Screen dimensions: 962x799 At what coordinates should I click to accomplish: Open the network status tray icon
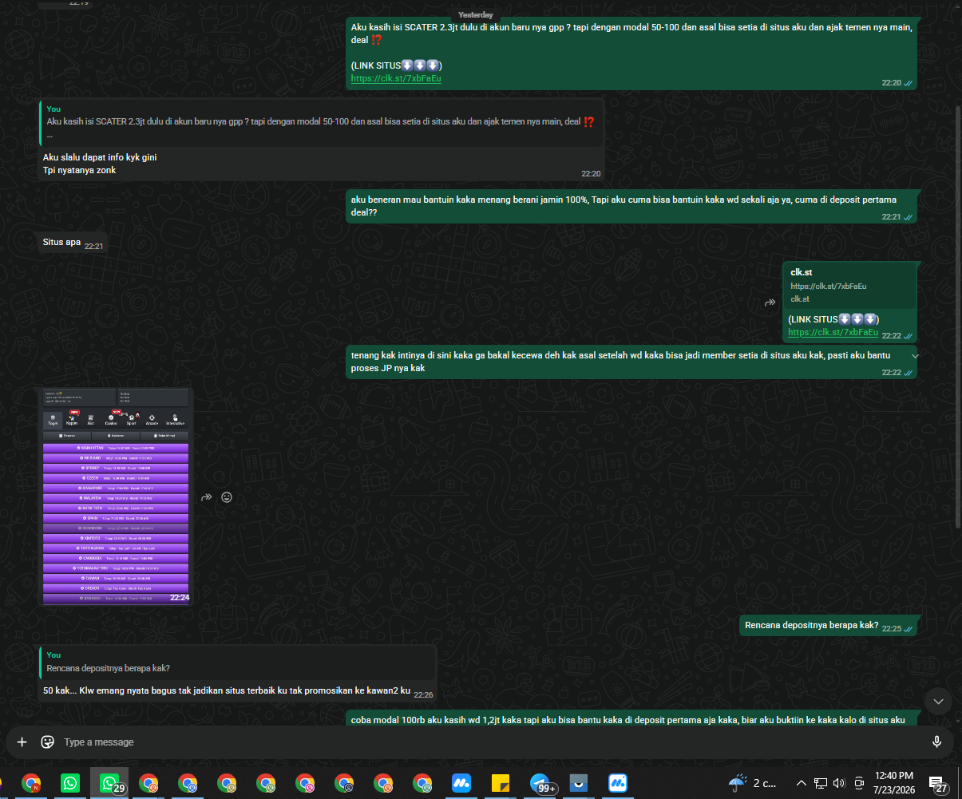821,783
